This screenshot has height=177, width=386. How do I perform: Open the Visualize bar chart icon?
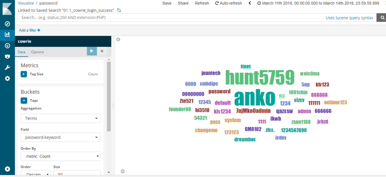(8, 34)
